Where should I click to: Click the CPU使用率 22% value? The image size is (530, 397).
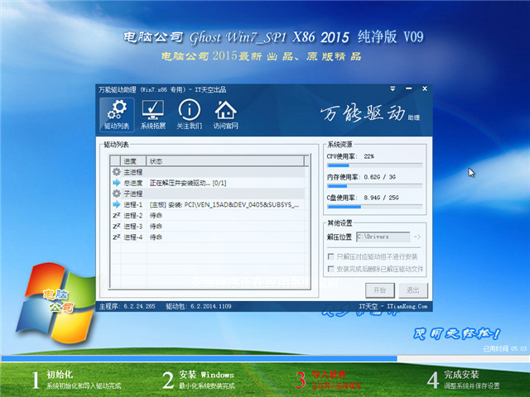click(369, 156)
